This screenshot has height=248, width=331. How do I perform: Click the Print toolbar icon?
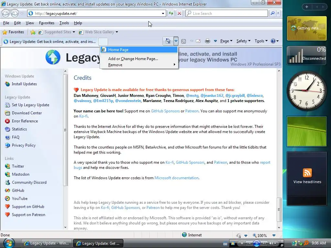point(208,41)
